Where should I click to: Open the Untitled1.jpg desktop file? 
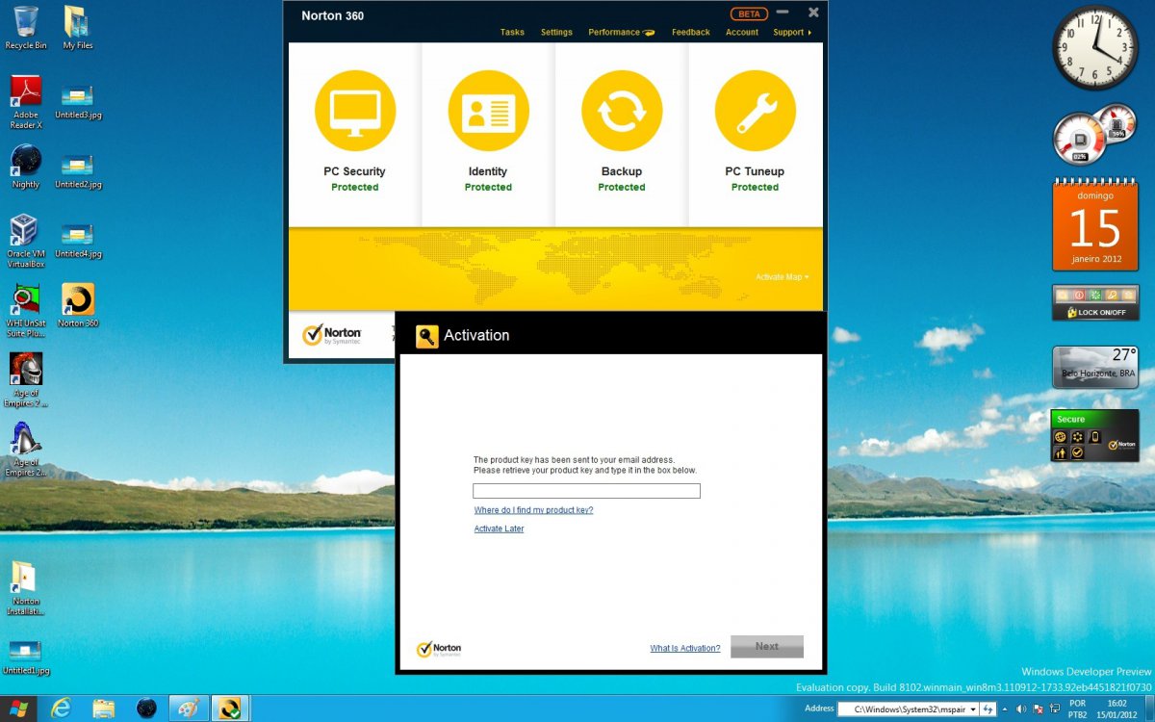point(25,657)
